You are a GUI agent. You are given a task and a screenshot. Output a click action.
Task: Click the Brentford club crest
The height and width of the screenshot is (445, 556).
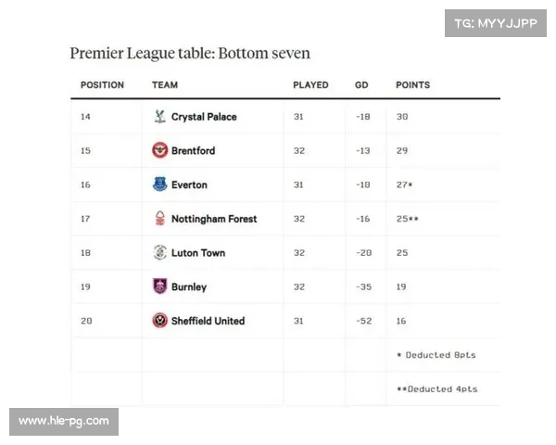click(160, 150)
